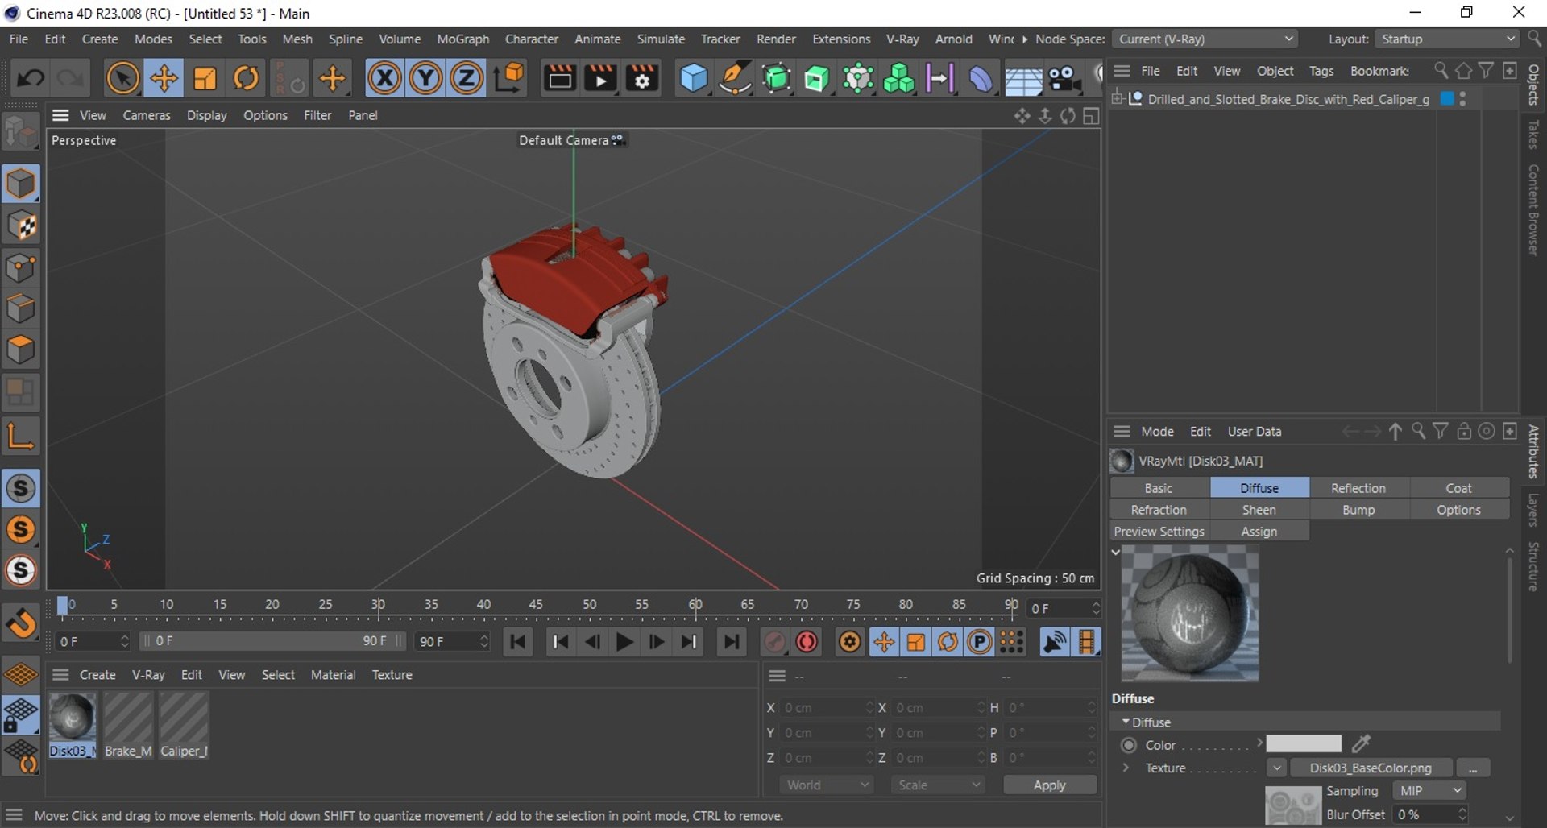1547x828 pixels.
Task: Add an Extrude generator
Action: pos(816,78)
